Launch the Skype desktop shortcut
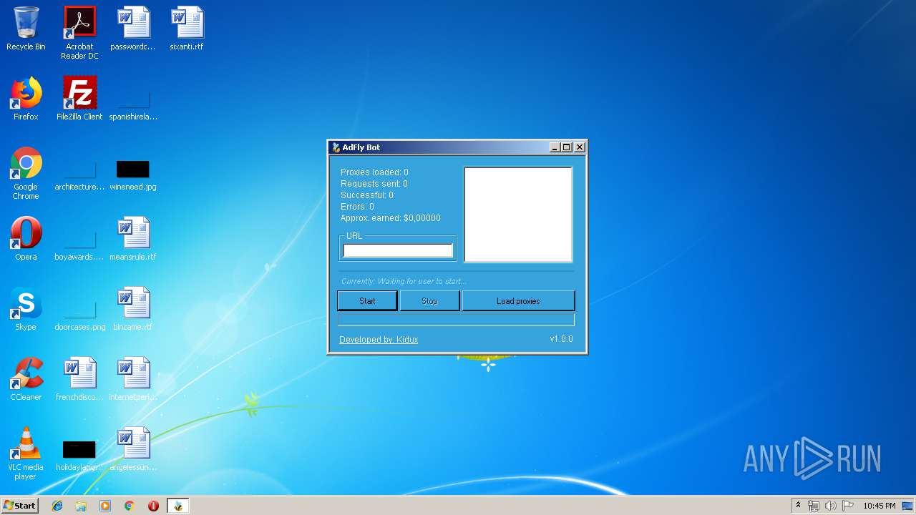 coord(26,309)
